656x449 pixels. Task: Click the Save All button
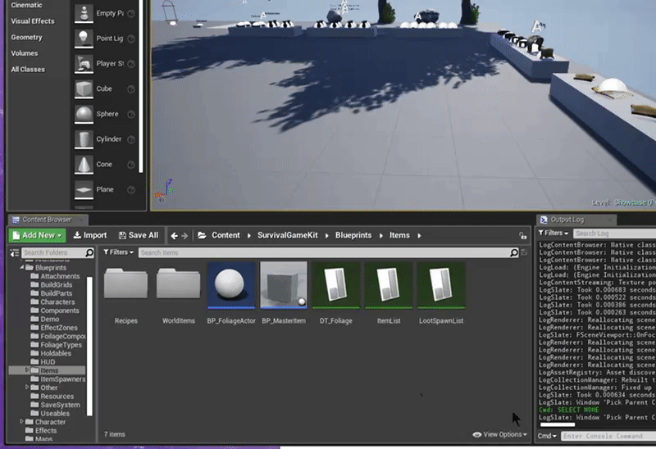[x=139, y=235]
